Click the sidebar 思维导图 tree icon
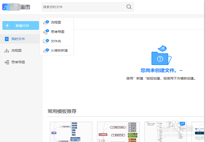Screen dimensions: 205x142 [x=7, y=62]
